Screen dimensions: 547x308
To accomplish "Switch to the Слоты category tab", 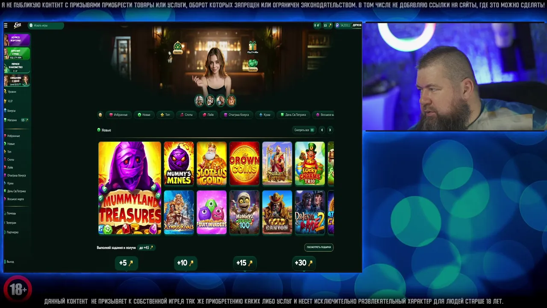I will pyautogui.click(x=186, y=115).
